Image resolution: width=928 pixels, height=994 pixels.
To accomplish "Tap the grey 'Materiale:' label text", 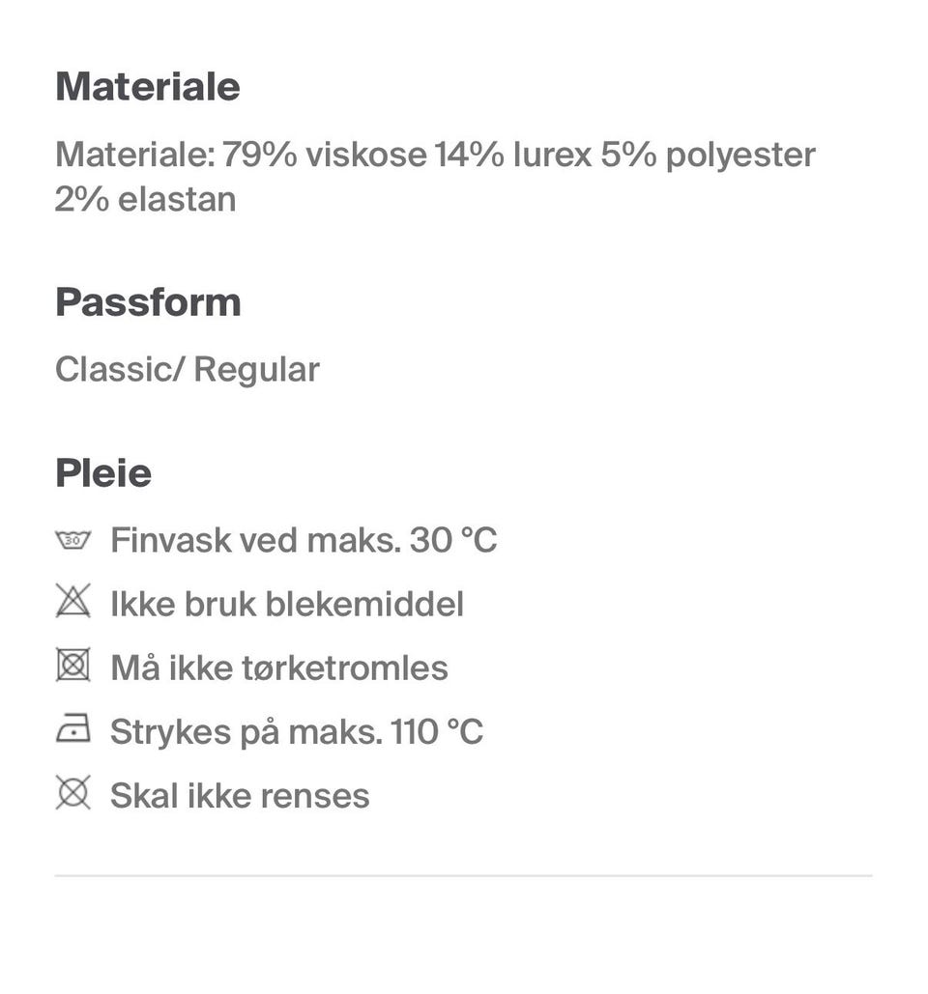I will coord(134,155).
